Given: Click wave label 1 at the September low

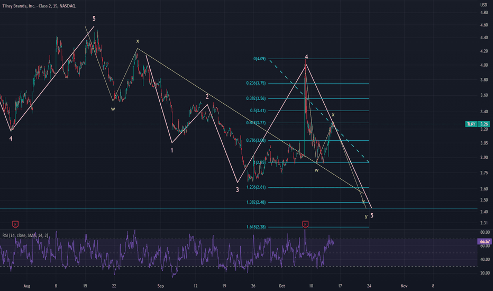Looking at the screenshot, I should [172, 150].
